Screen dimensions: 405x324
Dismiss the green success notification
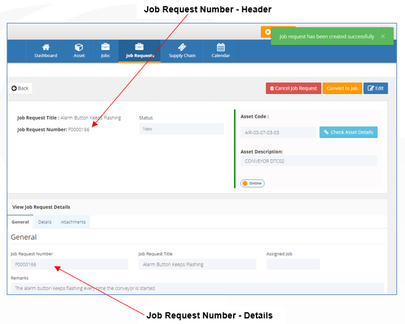(x=383, y=36)
